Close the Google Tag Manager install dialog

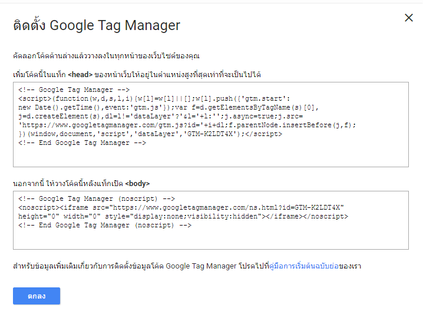(409, 18)
